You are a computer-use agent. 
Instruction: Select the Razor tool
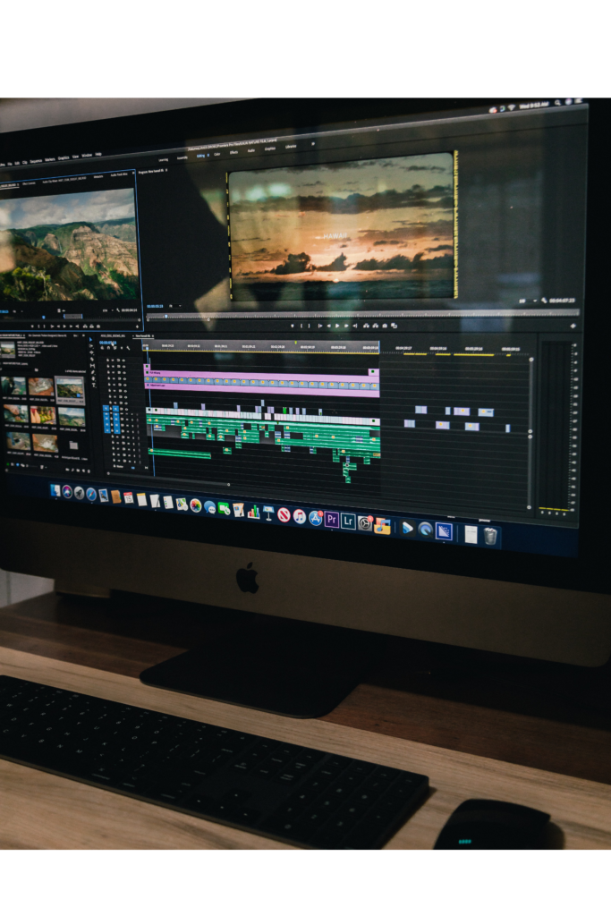click(x=92, y=359)
